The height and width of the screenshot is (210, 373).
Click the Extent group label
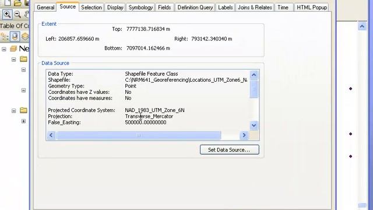pos(49,24)
